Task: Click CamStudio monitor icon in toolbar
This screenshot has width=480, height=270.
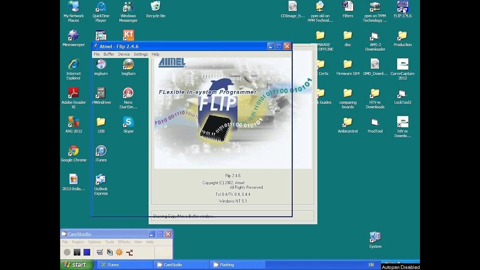Action: point(109,252)
